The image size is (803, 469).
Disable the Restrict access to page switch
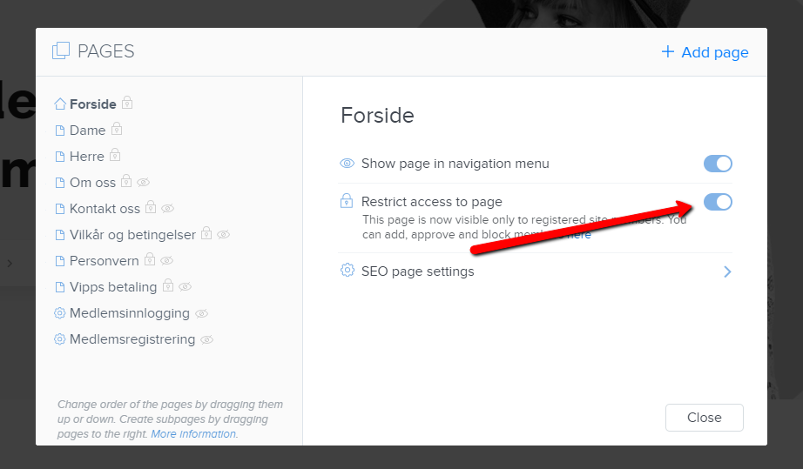[x=718, y=202]
